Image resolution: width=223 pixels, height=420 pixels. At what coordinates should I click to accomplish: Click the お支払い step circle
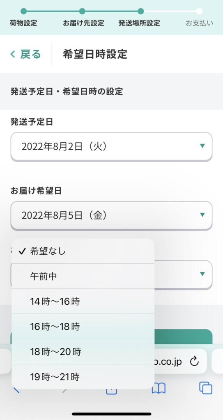[x=199, y=11]
